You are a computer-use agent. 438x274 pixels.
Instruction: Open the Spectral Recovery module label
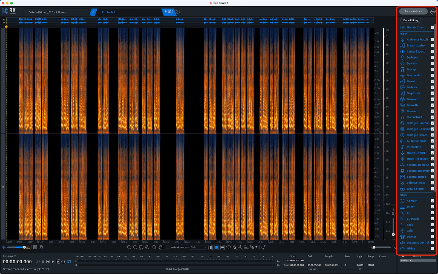tap(418, 171)
